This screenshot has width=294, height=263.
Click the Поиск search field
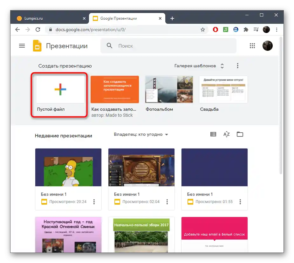168,46
